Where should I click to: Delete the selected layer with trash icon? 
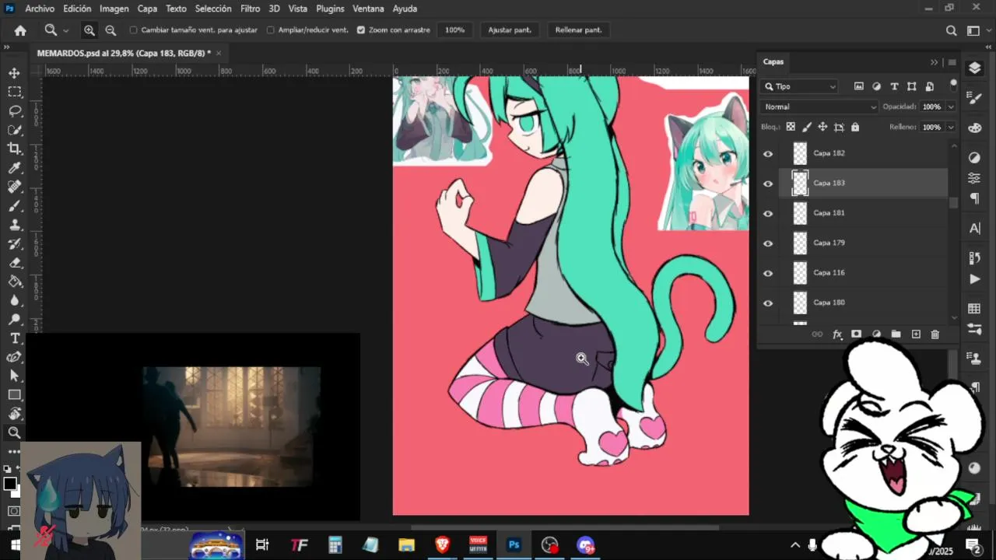[x=935, y=334]
